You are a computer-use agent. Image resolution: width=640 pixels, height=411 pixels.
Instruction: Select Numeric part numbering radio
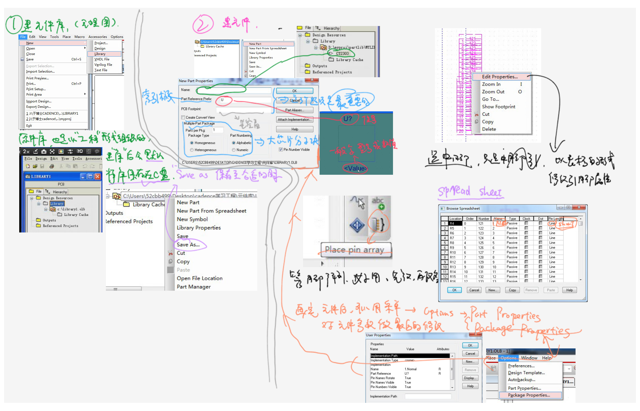pyautogui.click(x=233, y=150)
